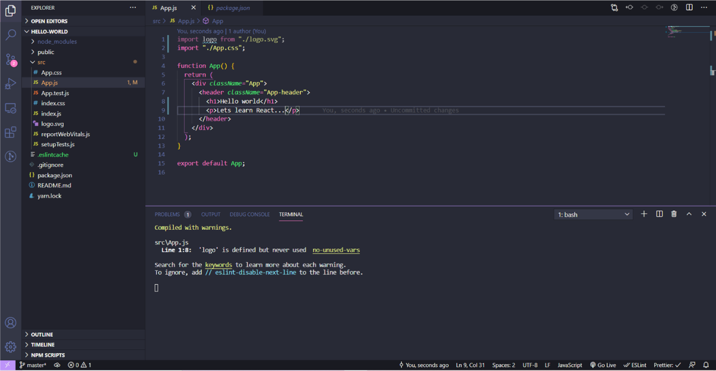This screenshot has height=371, width=716.
Task: Split the editor to the right
Action: click(689, 7)
